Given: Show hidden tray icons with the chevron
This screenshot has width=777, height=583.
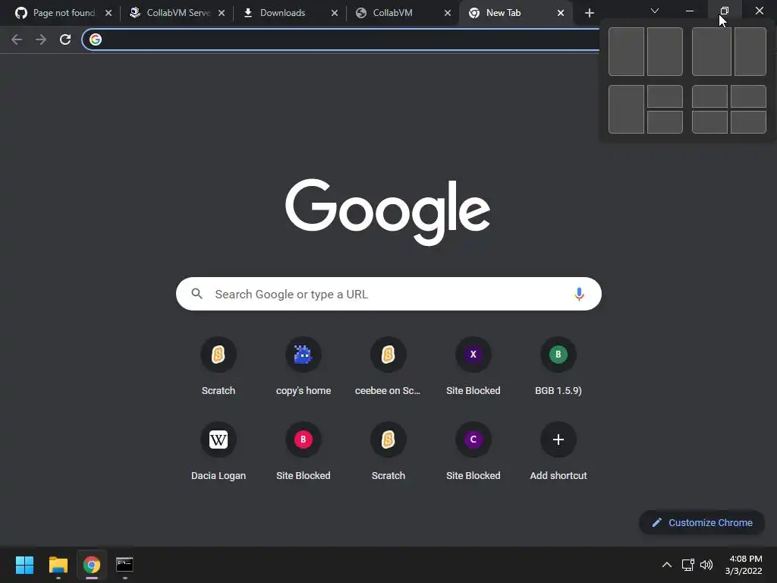Looking at the screenshot, I should click(x=667, y=565).
